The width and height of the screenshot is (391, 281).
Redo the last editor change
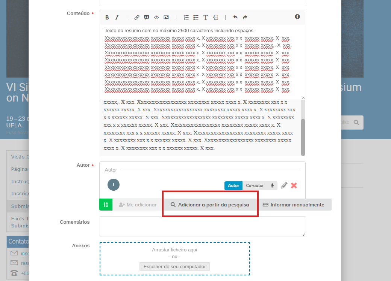click(245, 17)
